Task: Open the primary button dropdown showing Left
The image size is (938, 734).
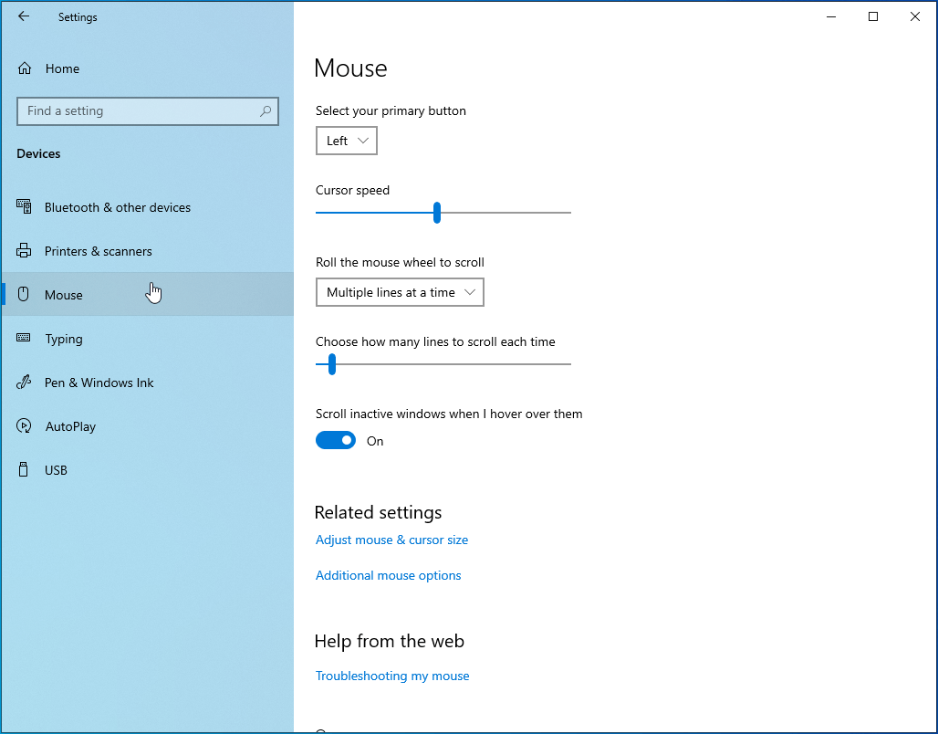Action: pyautogui.click(x=346, y=141)
